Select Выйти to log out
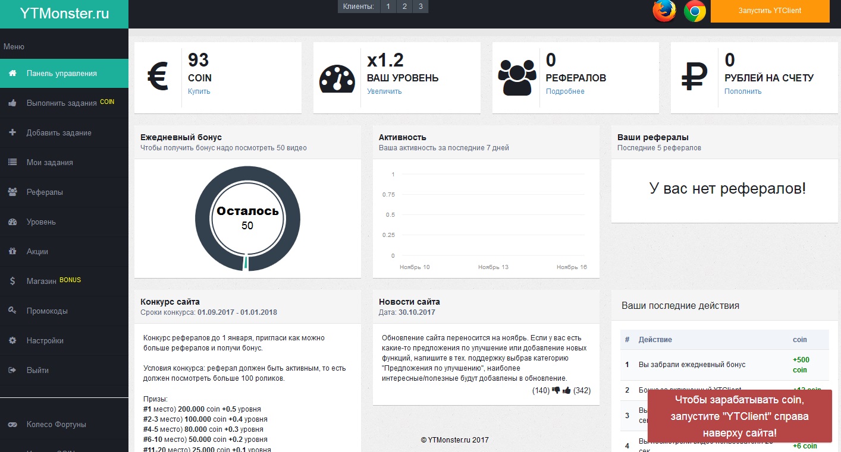This screenshot has height=452, width=841. [64, 371]
